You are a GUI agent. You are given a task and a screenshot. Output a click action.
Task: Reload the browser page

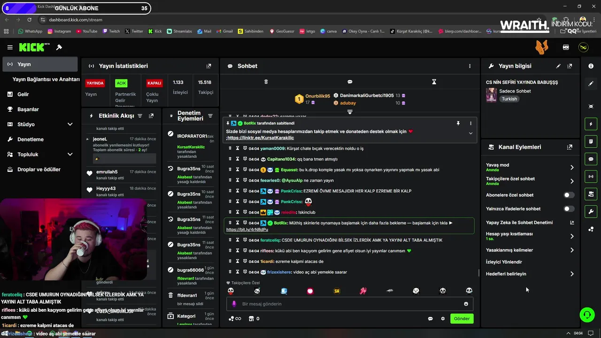pos(30,20)
